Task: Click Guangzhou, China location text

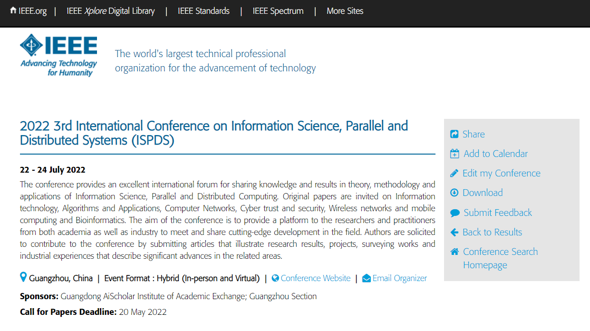Action: [61, 278]
